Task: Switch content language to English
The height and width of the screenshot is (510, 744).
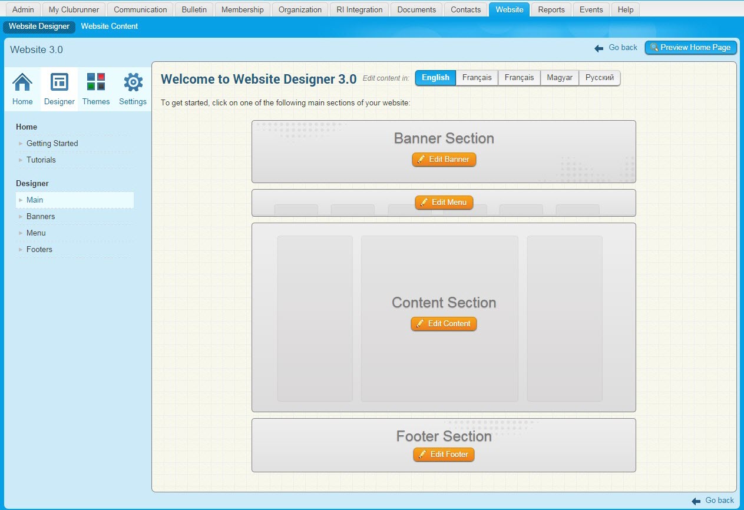Action: pos(435,78)
